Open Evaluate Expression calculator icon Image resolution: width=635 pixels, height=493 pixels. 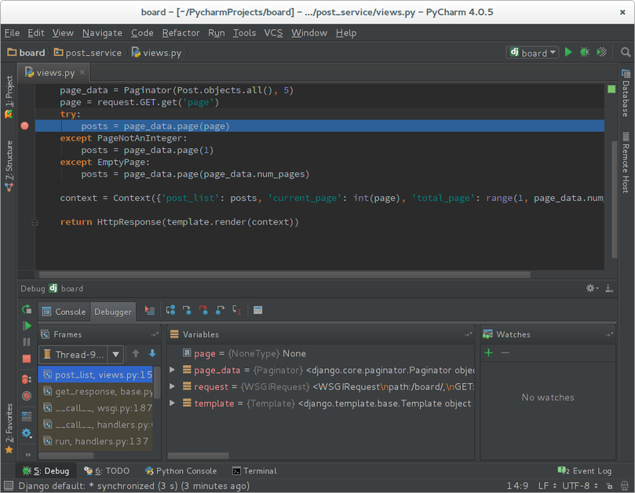pos(257,310)
